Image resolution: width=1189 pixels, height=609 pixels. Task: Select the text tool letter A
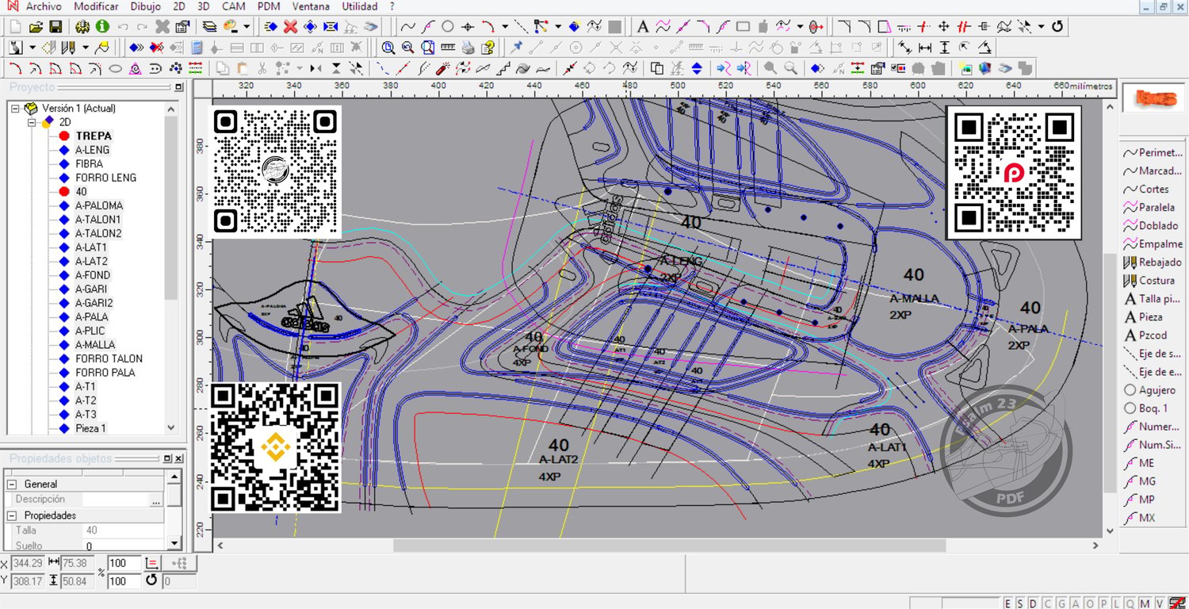(x=644, y=27)
